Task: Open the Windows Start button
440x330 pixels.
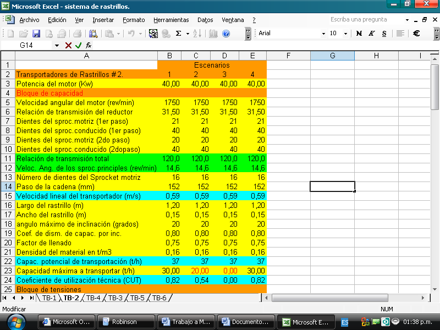Action: click(x=16, y=322)
